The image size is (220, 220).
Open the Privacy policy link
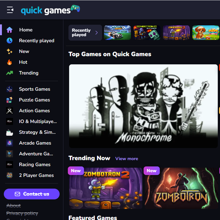click(22, 213)
